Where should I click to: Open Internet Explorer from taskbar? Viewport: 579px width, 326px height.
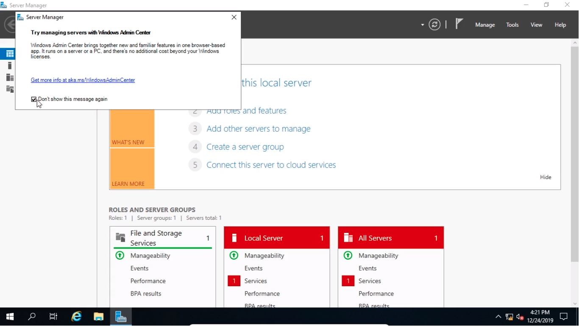coord(76,317)
